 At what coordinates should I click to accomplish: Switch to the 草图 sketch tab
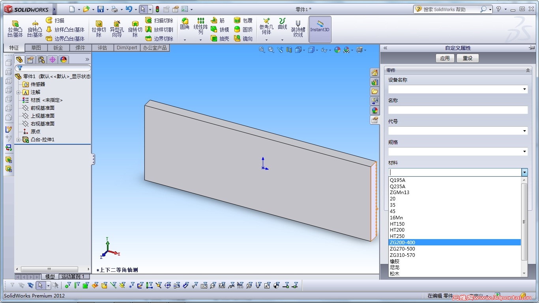point(36,48)
